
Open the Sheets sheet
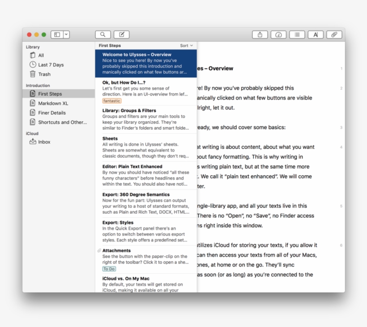[146, 147]
